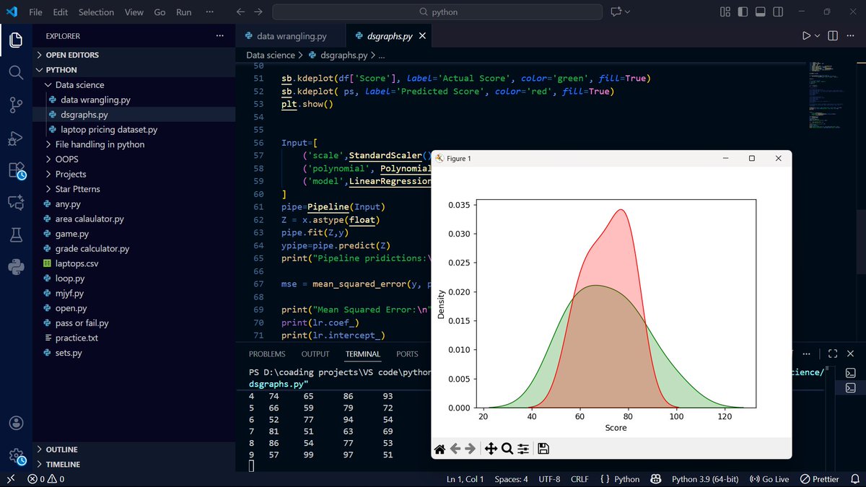Click Go Live in status bar

[769, 479]
